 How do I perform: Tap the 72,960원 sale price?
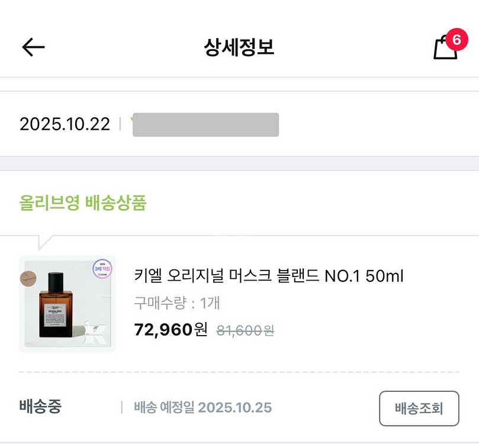click(x=171, y=329)
